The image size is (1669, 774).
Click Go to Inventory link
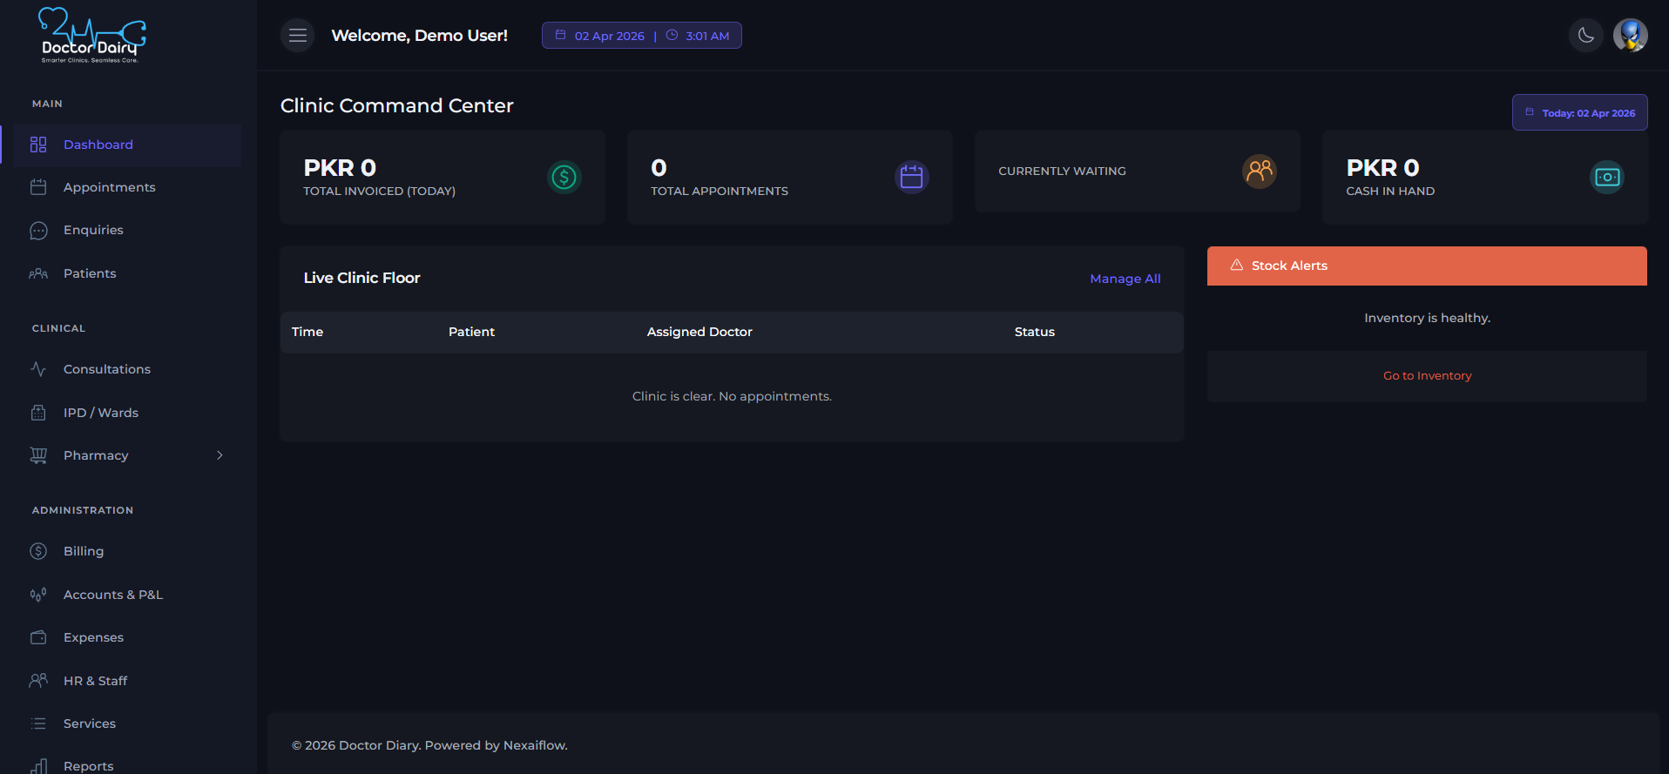pos(1427,376)
